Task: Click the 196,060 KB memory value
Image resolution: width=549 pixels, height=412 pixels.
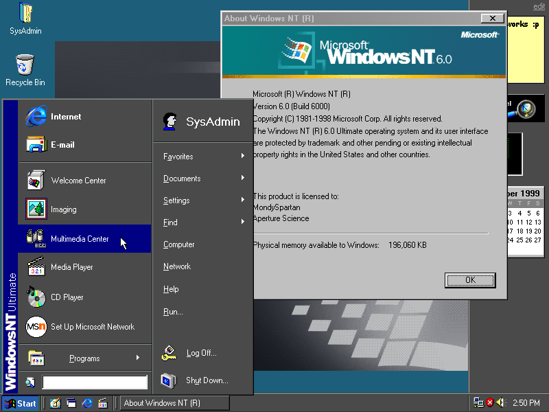Action: pos(407,245)
